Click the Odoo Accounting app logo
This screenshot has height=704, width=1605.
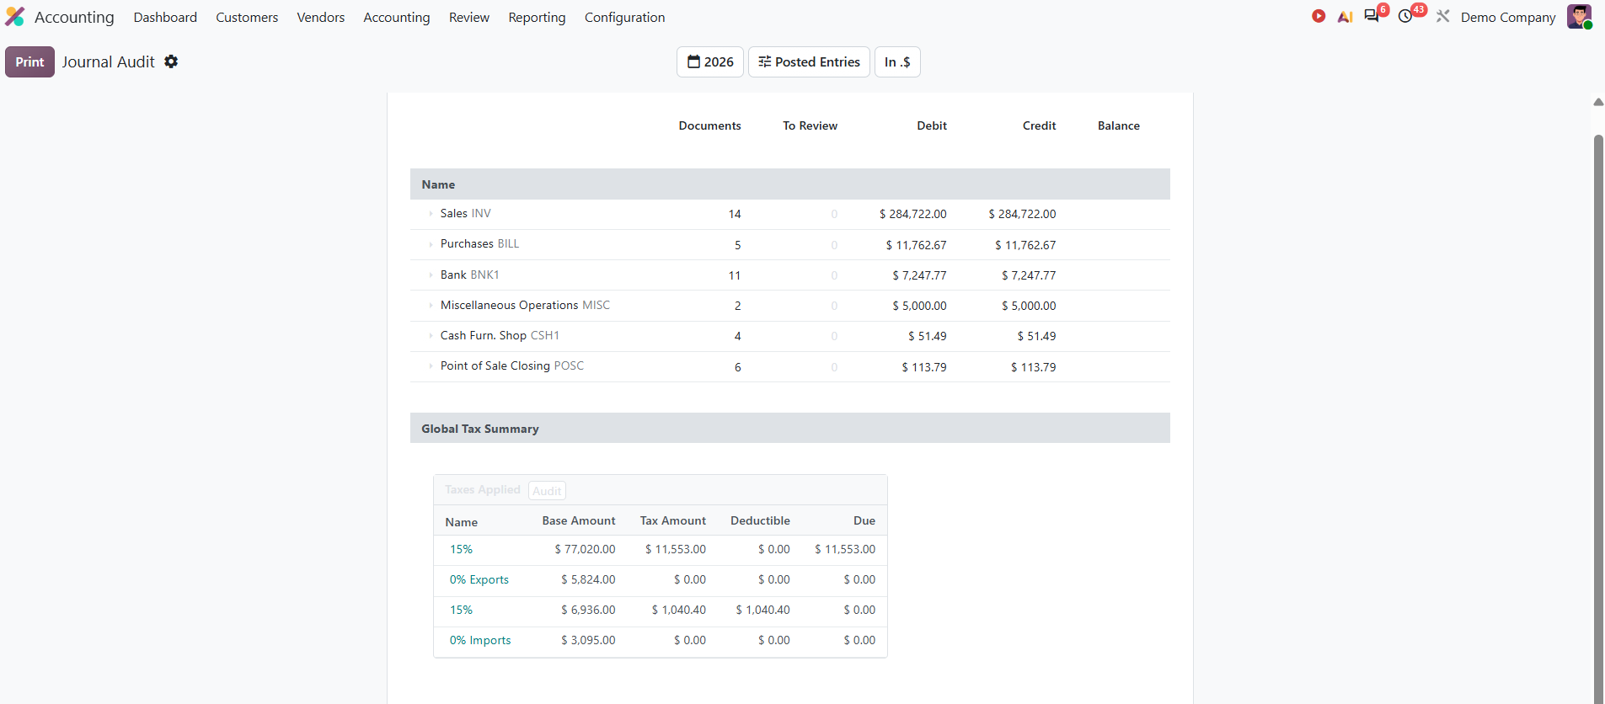15,17
